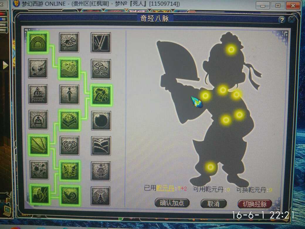Viewport: 305px width, 229px height.
Task: Open help with the question mark icon
Action: point(282,20)
